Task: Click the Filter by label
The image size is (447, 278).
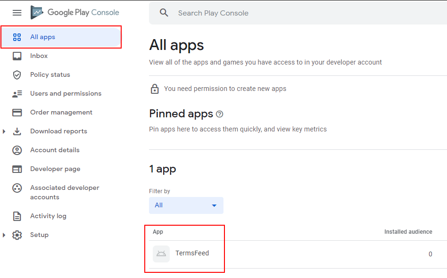Action: pos(159,191)
